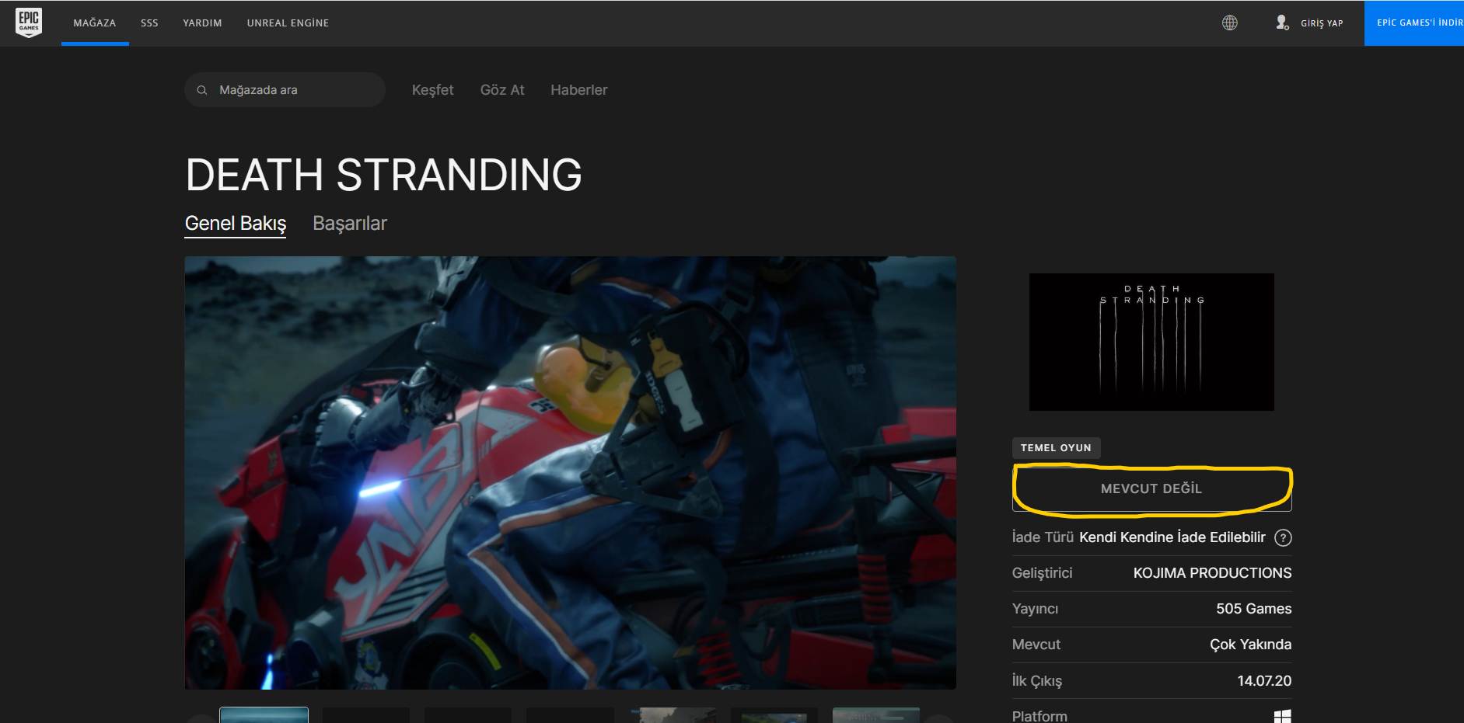1464x723 pixels.
Task: Click the TEMEL OYUN tag
Action: click(1056, 448)
